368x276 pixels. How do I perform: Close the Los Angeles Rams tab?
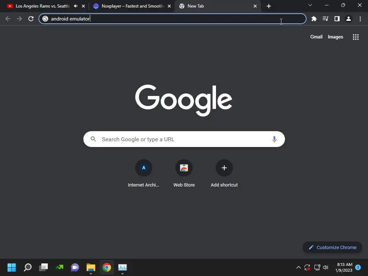point(83,6)
